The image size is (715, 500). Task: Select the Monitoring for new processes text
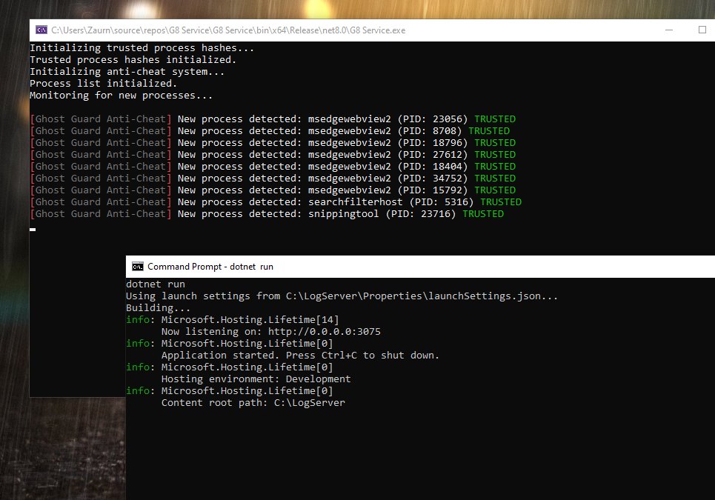coord(121,95)
